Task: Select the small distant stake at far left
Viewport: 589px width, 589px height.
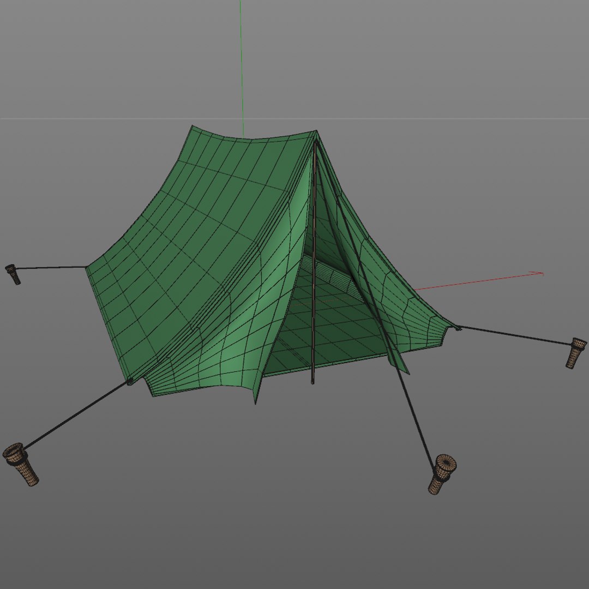Action: 12,274
